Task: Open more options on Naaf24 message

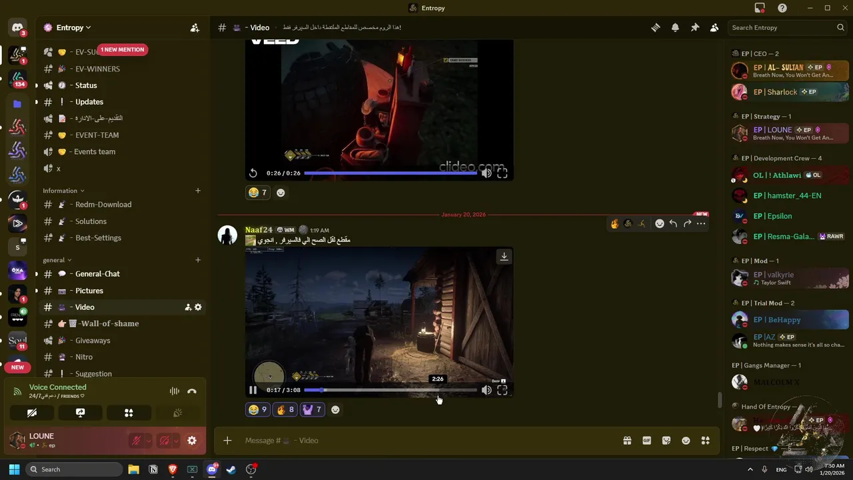Action: point(701,224)
